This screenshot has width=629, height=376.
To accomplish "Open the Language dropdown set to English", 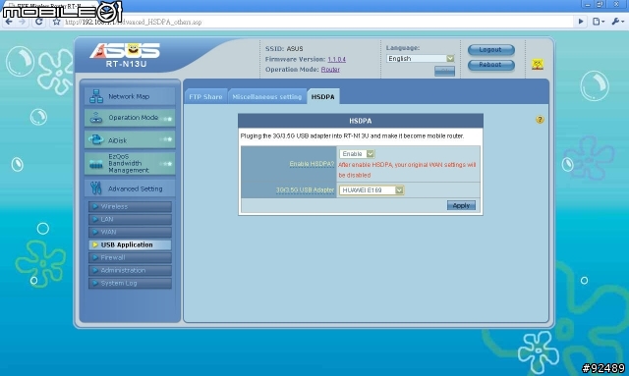I will coord(421,59).
